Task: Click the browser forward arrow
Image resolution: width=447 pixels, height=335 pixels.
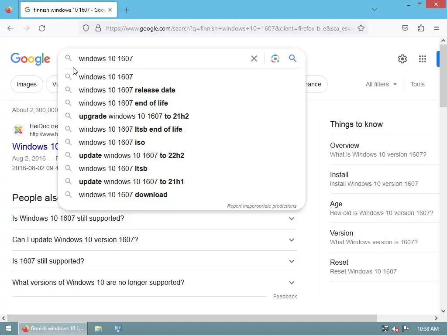Action: point(26,28)
